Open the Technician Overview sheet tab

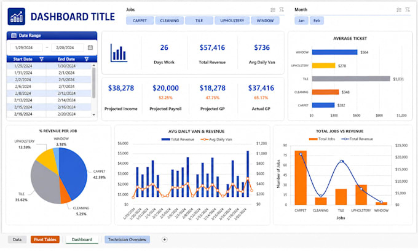click(x=127, y=239)
